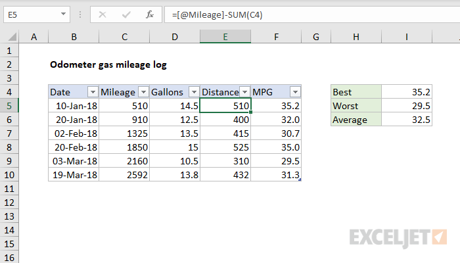Click the MPG cell 30.7
Screen dimensions: 460x263
(276, 133)
